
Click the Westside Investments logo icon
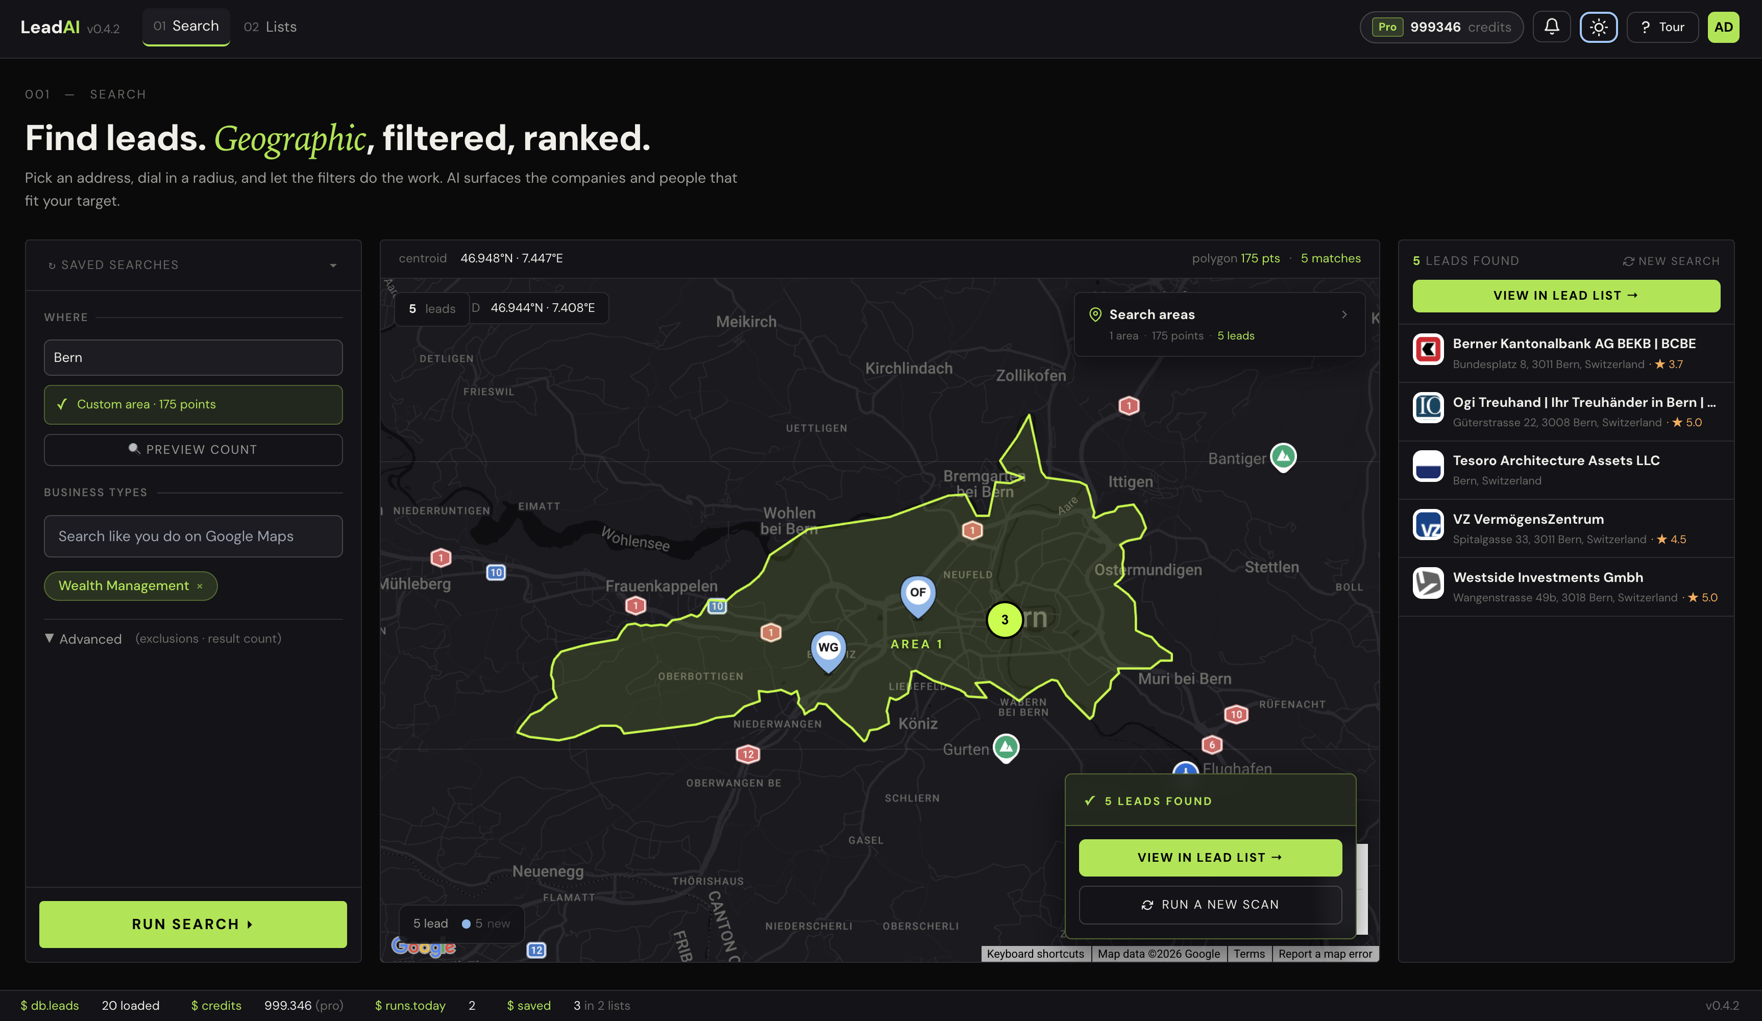coord(1428,583)
